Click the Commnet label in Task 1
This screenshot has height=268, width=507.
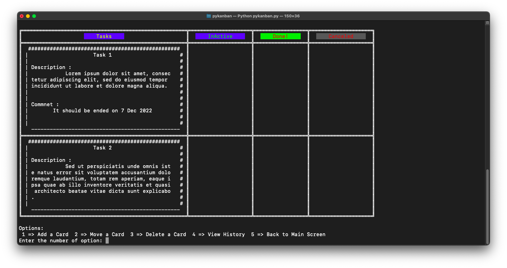[45, 105]
